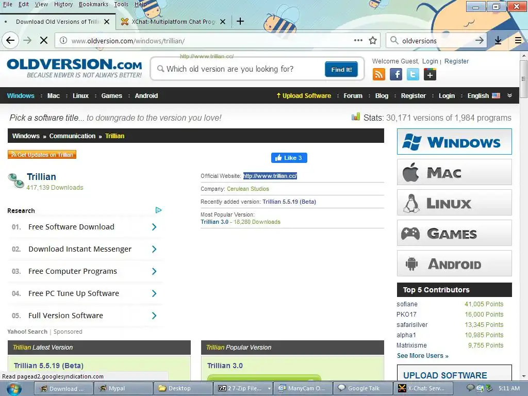Expand Free PC Tune Up Software chevron
This screenshot has height=396, width=528.
(x=154, y=293)
